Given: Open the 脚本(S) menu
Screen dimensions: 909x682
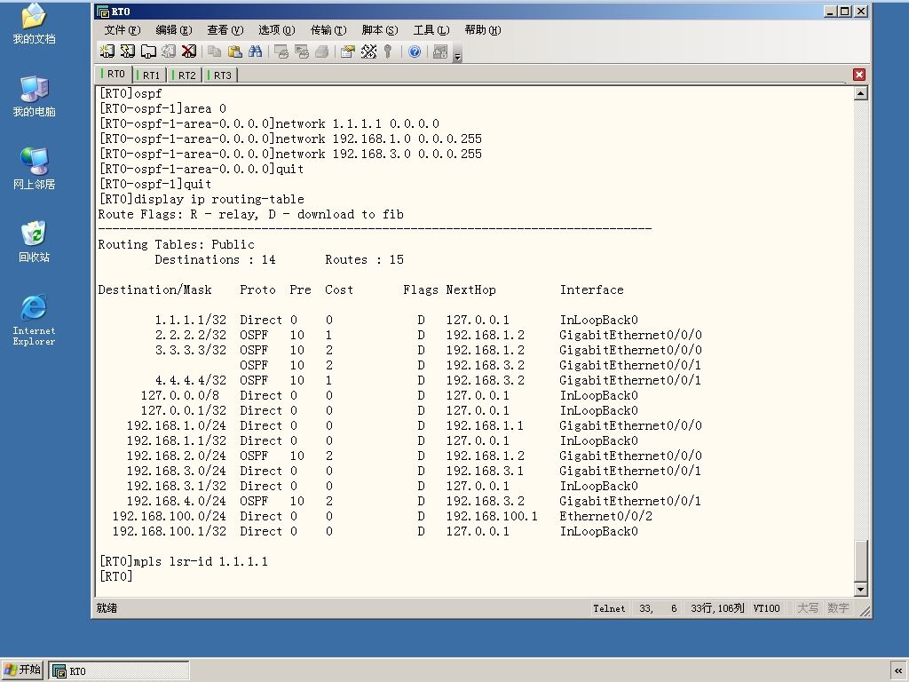Looking at the screenshot, I should pyautogui.click(x=380, y=30).
